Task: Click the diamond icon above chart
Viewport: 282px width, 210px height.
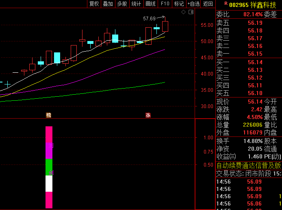Action: (x=183, y=12)
